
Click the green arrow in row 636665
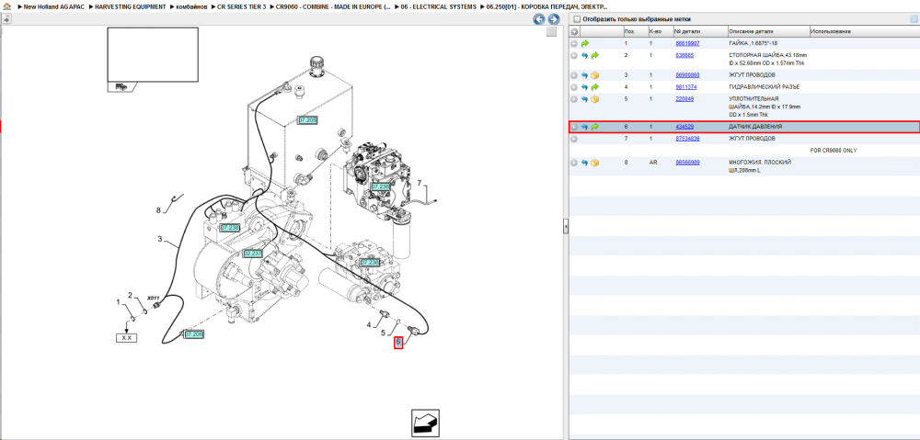[595, 55]
